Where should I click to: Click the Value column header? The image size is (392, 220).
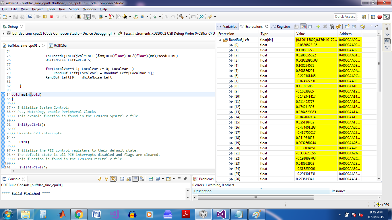click(316, 34)
